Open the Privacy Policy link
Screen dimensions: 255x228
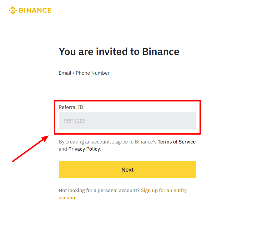pyautogui.click(x=84, y=149)
